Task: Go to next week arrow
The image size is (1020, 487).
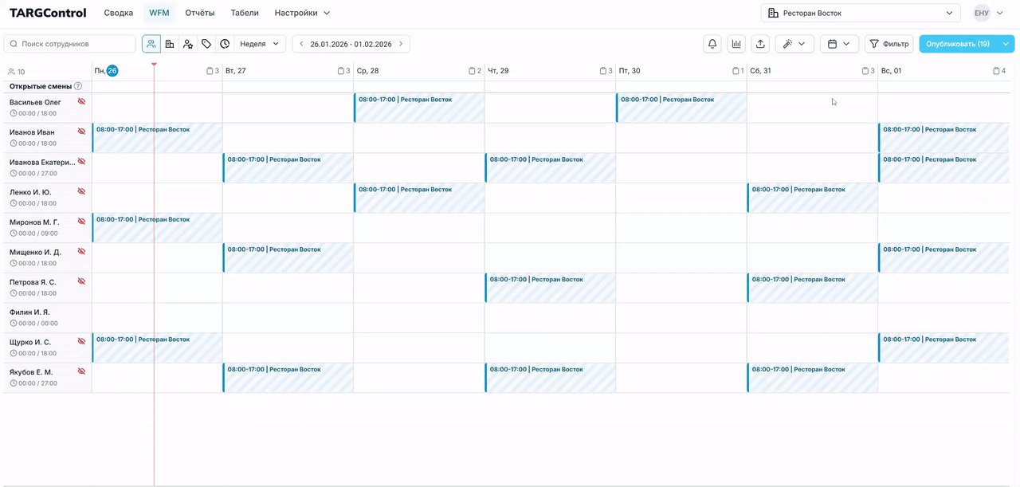Action: coord(401,44)
